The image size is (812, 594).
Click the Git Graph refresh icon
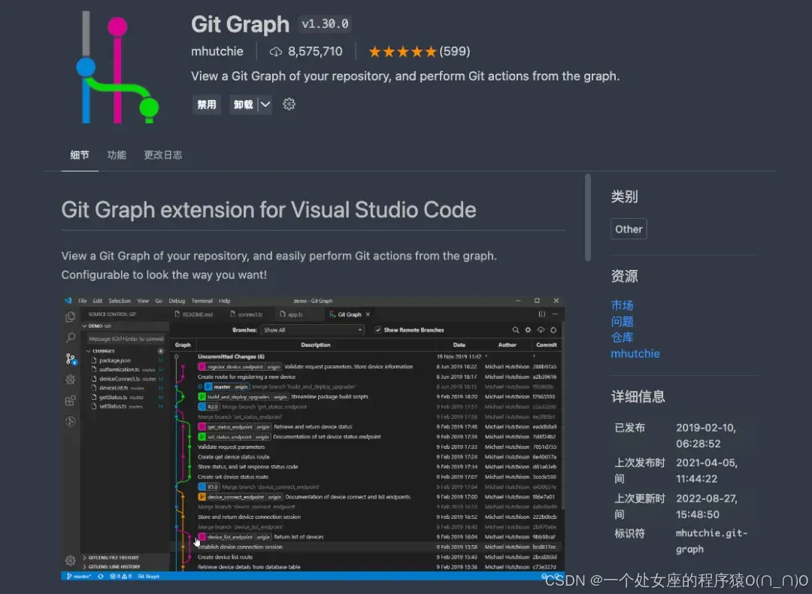tap(553, 330)
